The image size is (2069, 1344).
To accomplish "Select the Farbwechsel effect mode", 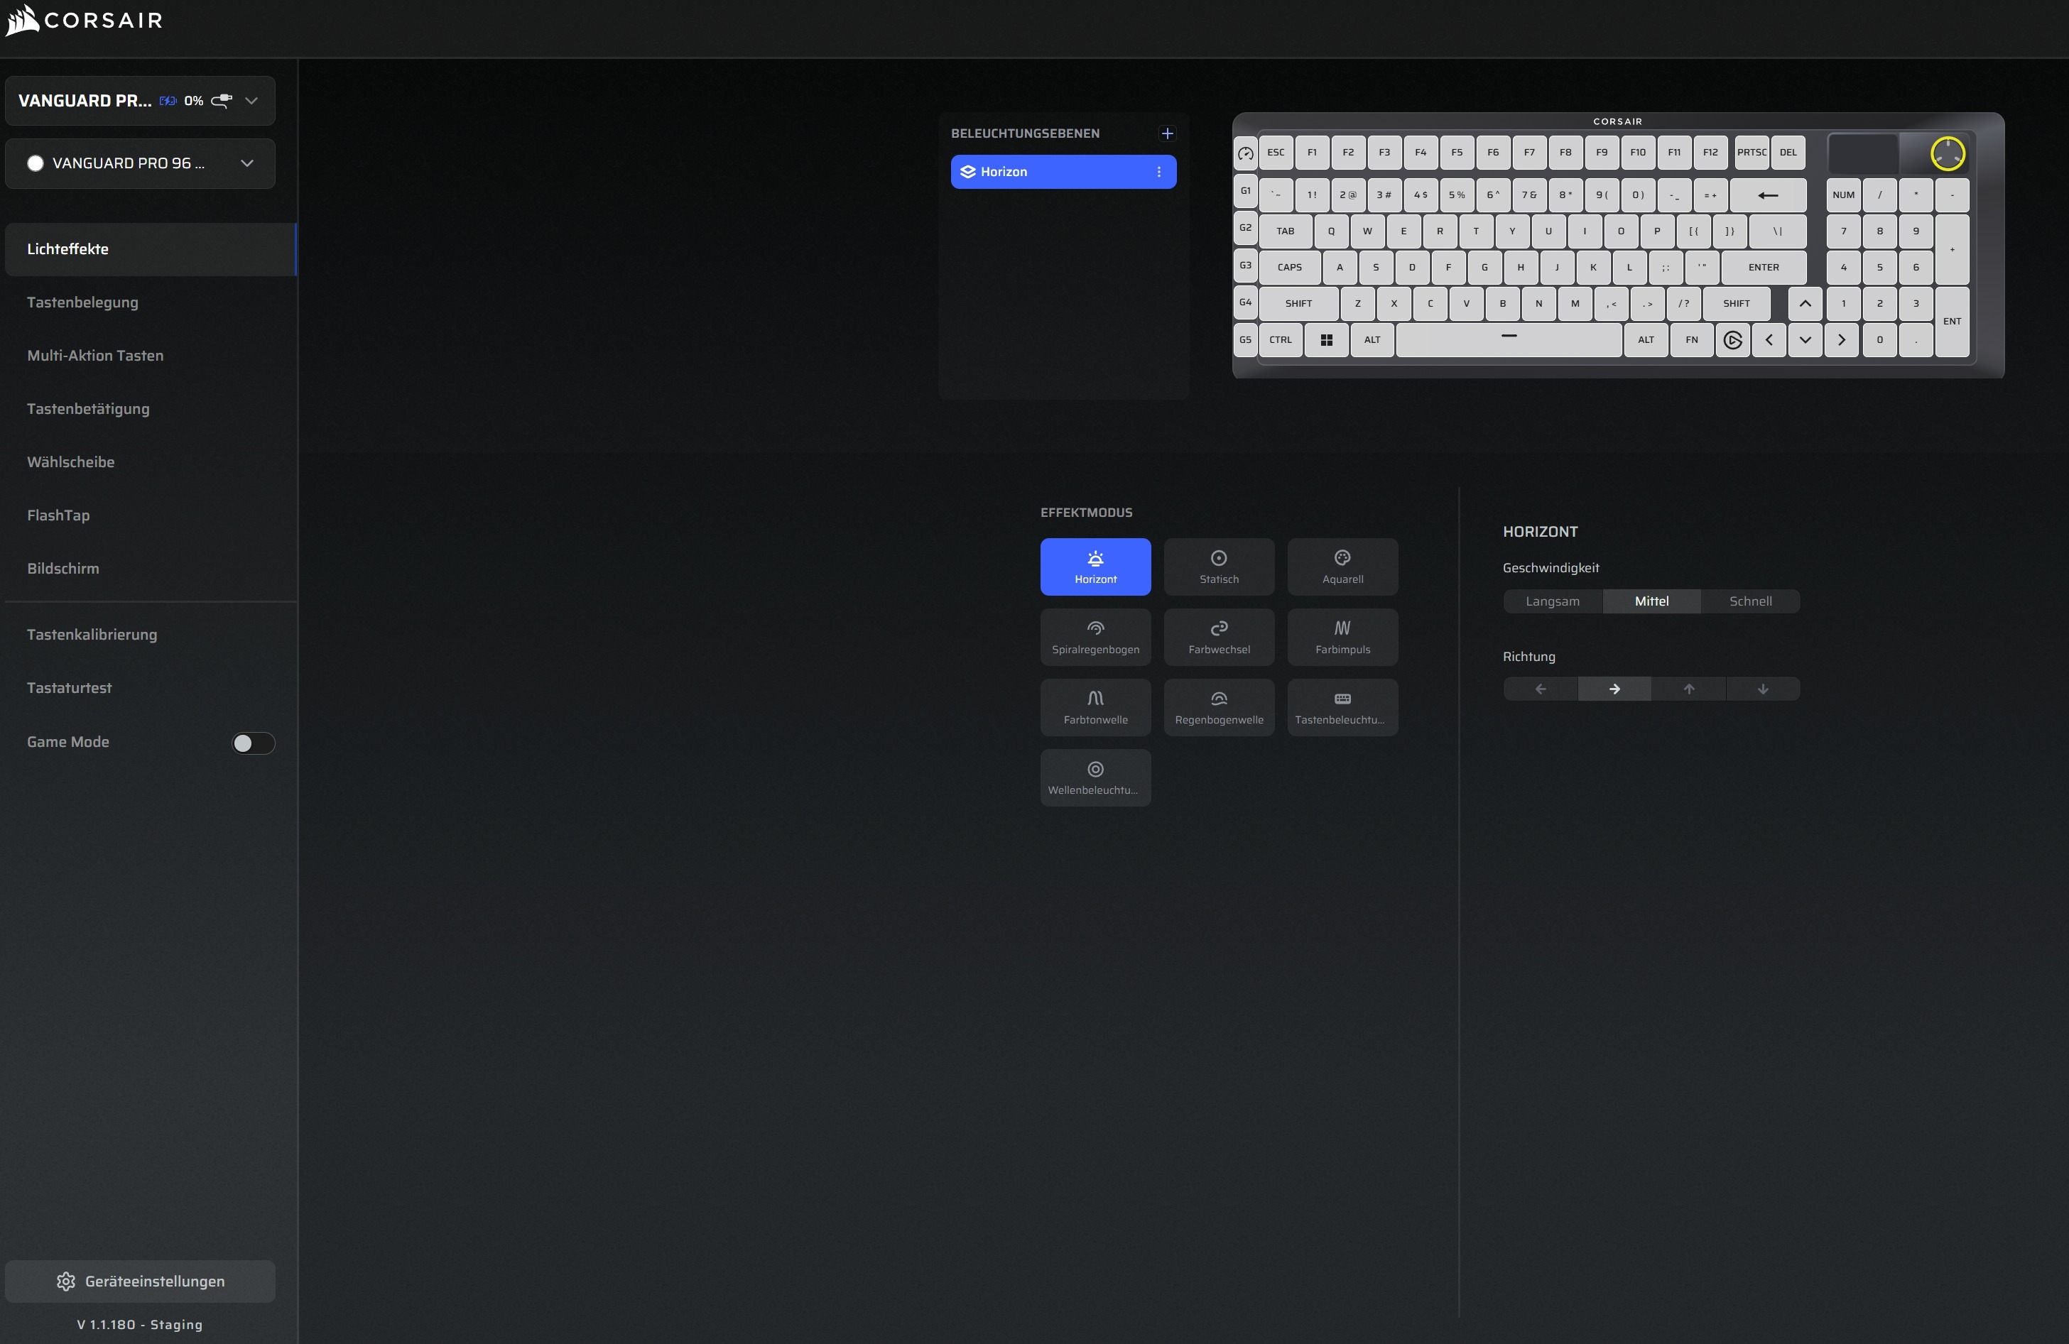I will tap(1219, 637).
